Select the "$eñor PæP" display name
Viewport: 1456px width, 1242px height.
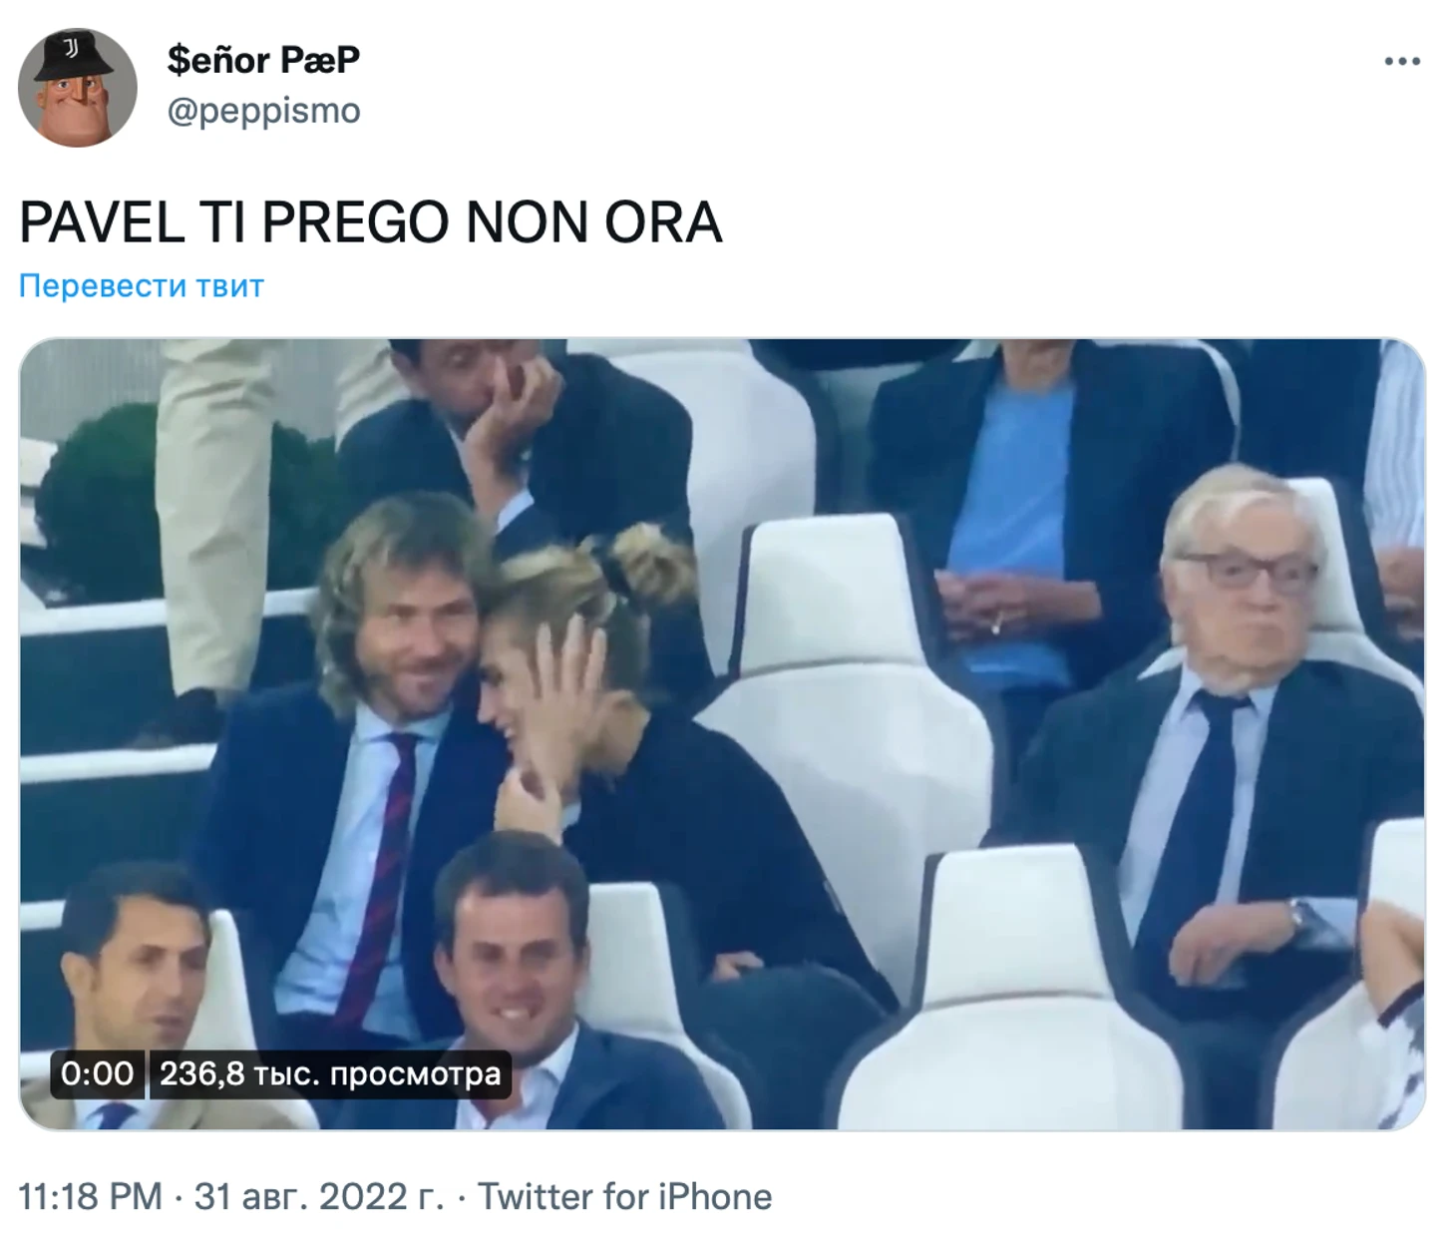263,60
